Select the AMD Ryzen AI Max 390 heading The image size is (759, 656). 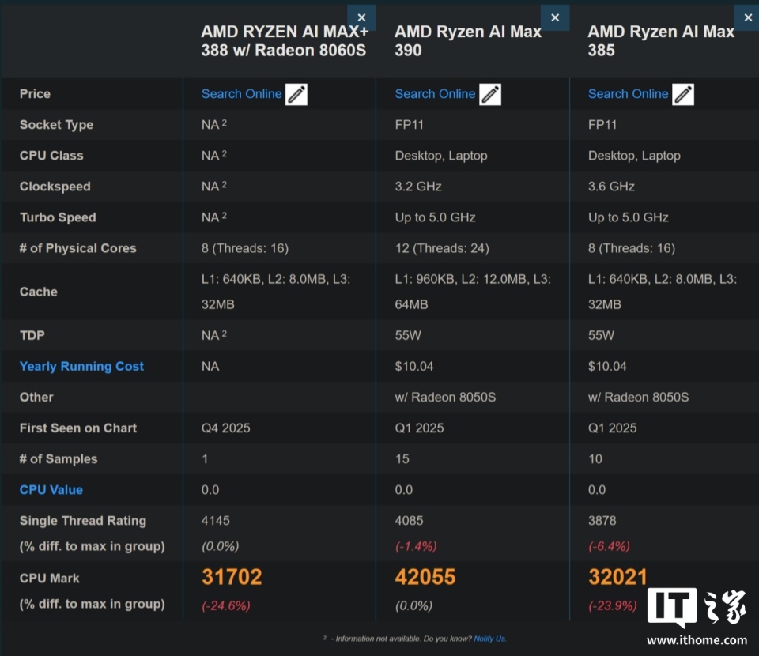(468, 40)
